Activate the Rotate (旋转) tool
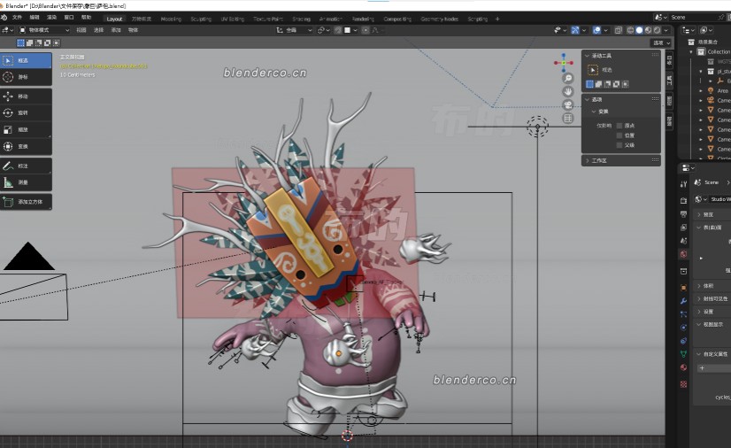 coord(26,112)
